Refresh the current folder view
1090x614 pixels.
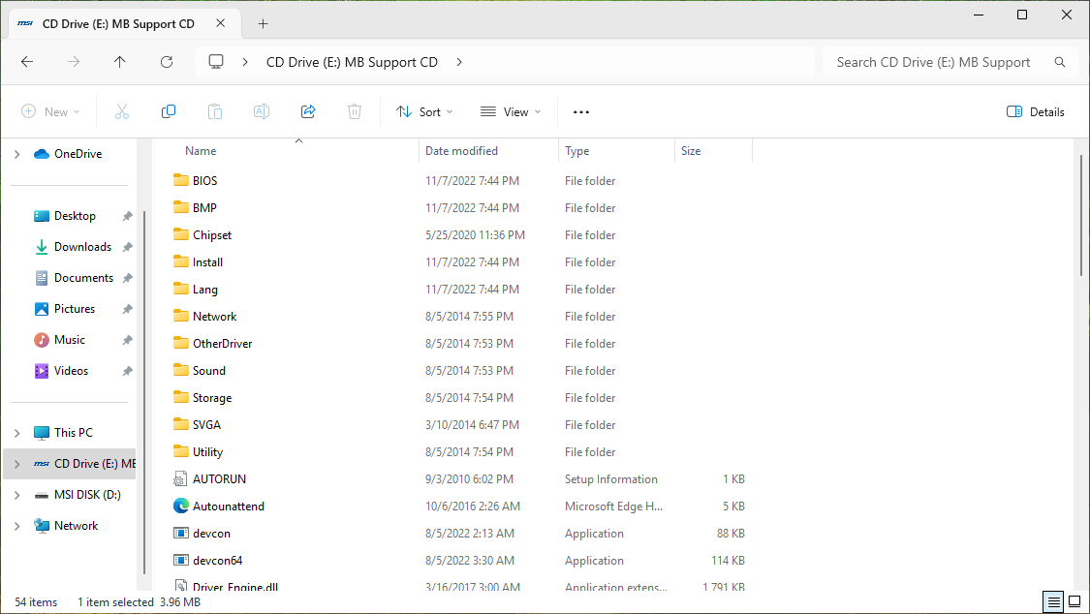coord(166,62)
